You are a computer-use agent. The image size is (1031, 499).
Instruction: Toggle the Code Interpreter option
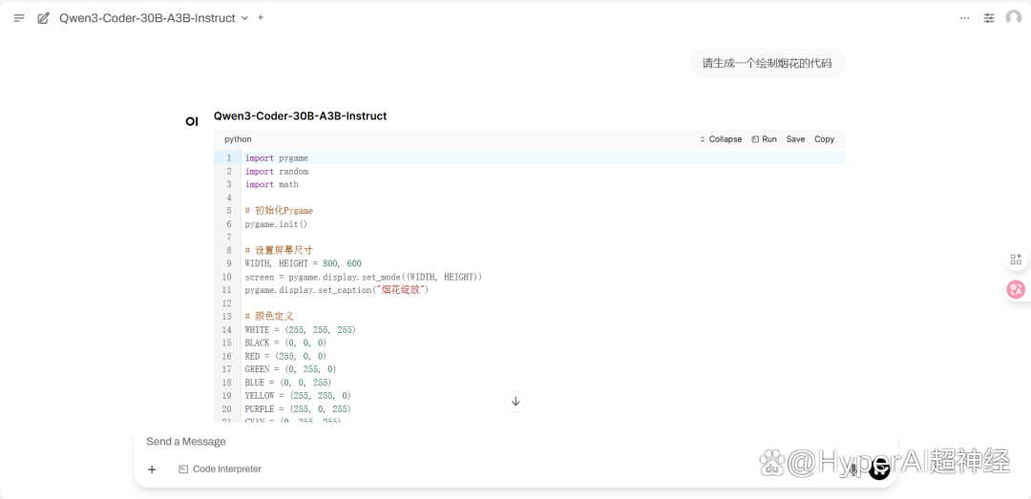220,469
